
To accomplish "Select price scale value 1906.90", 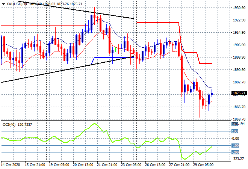I will (239, 45).
